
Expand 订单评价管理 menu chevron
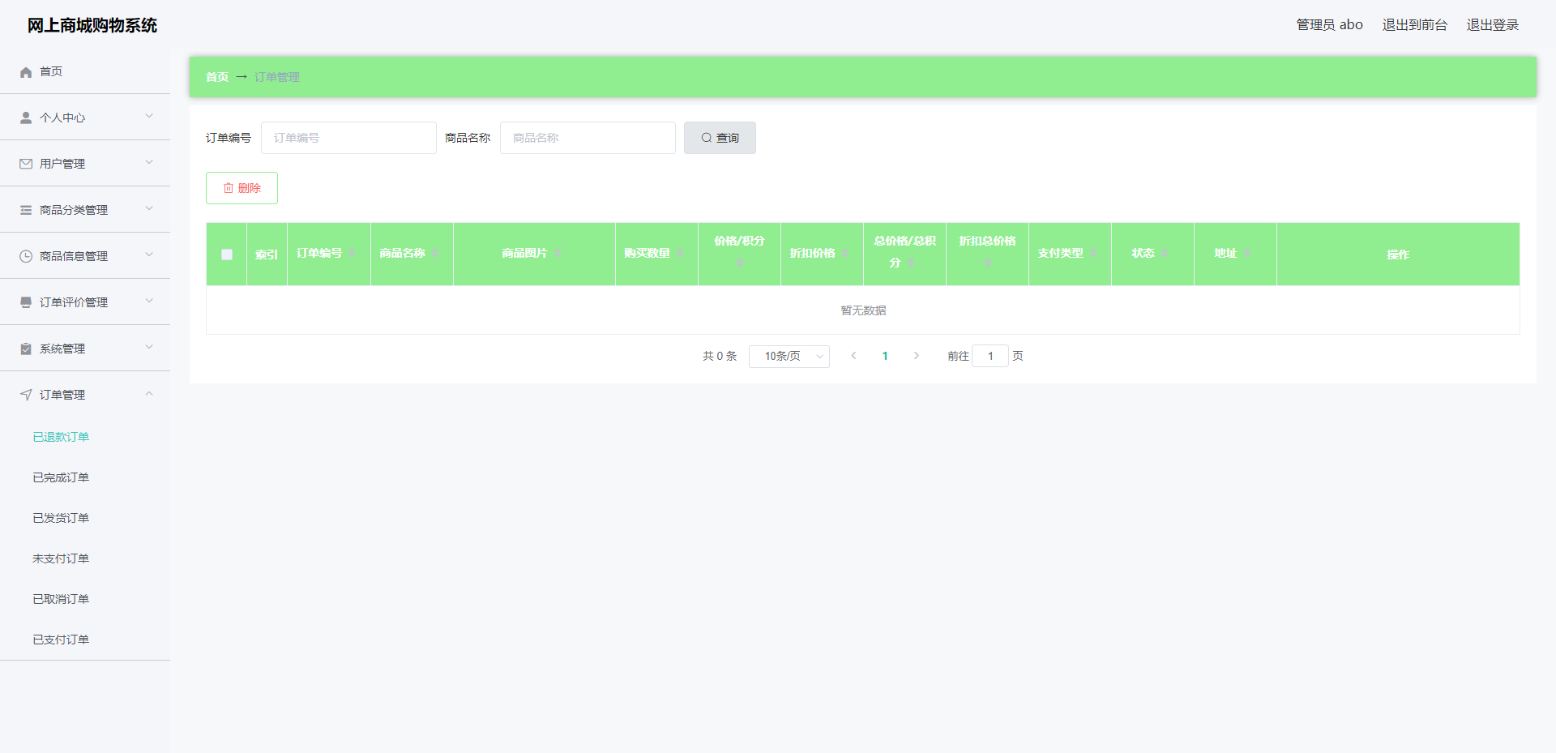(149, 302)
